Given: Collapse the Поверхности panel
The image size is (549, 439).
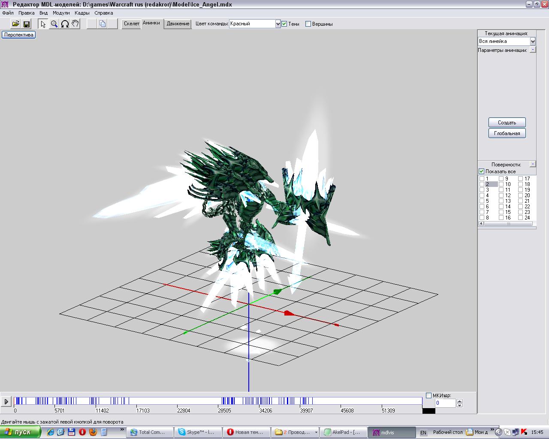Looking at the screenshot, I should [533, 164].
